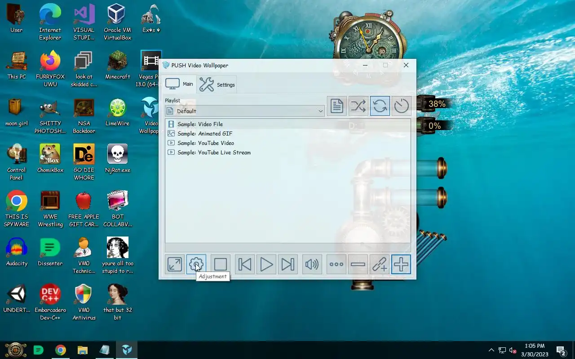This screenshot has width=575, height=359.
Task: Add a file with the plus button
Action: [401, 264]
